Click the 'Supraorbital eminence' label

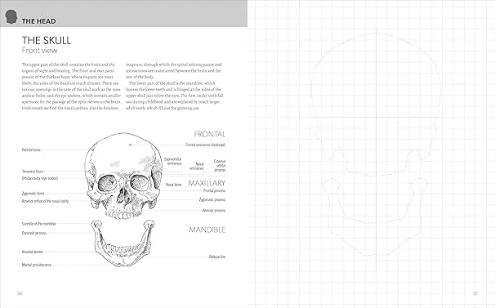[x=173, y=161]
